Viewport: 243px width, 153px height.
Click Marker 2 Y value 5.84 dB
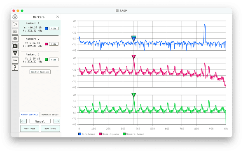(x=33, y=43)
